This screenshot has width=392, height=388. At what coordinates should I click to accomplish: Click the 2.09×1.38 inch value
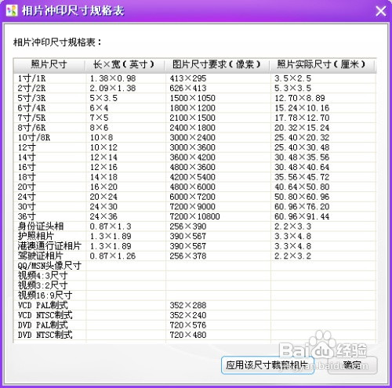coord(113,89)
